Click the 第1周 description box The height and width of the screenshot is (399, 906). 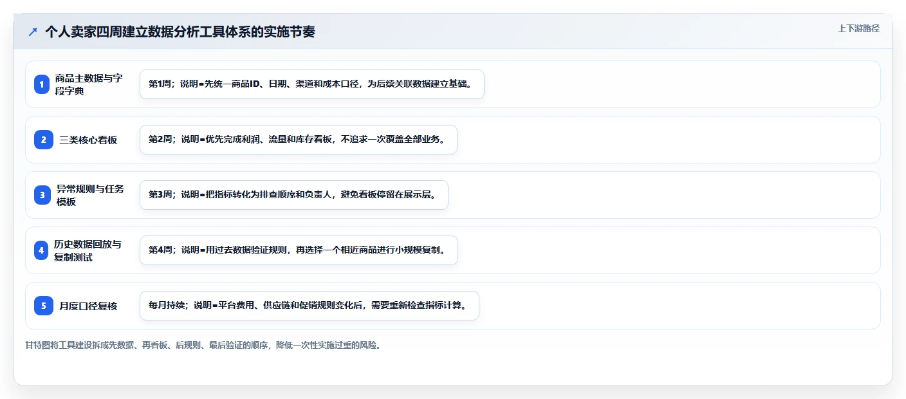[x=311, y=84]
